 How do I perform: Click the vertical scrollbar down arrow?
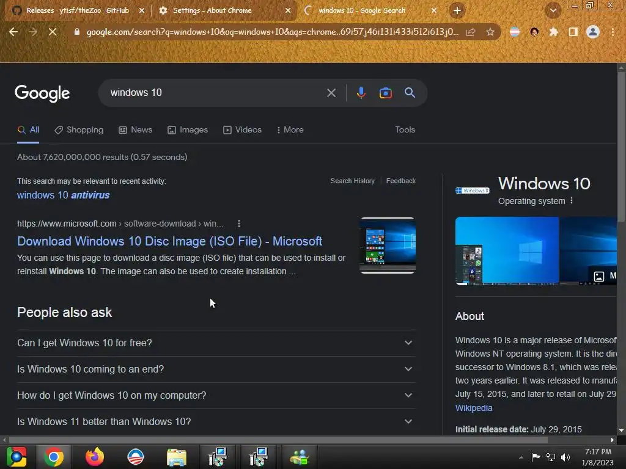point(621,431)
